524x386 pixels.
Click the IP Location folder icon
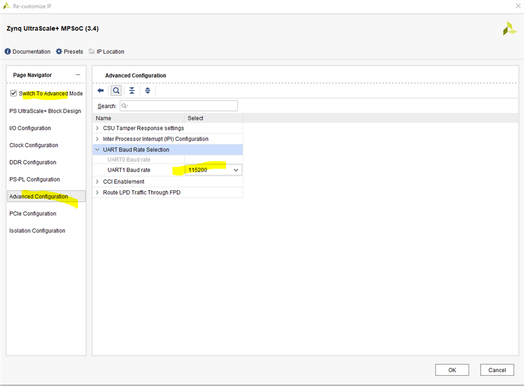[92, 51]
